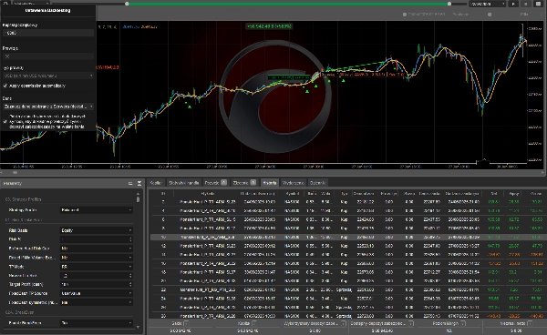
Task: Toggle the visual mode icon beside stop button
Action: pos(538,4)
